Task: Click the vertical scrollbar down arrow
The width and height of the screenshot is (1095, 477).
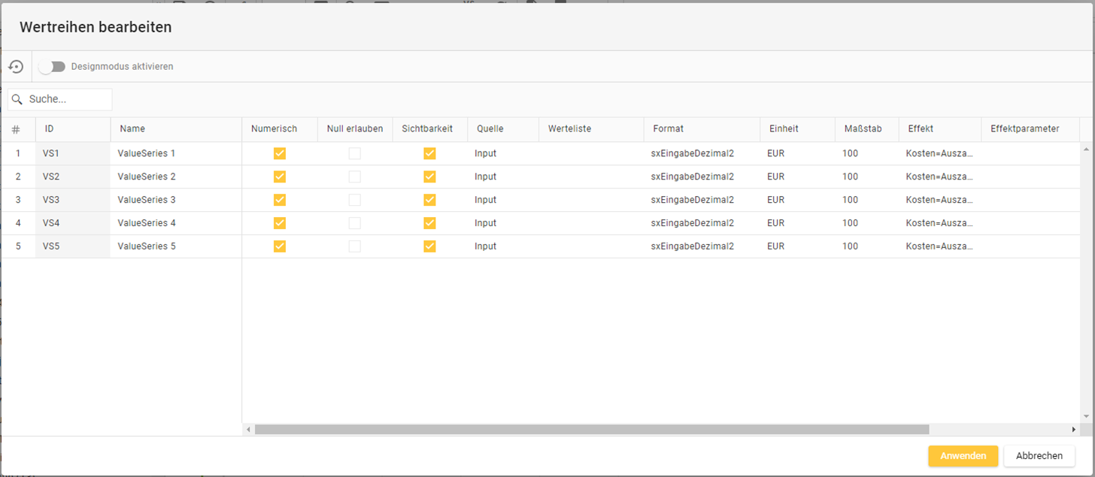Action: pos(1085,416)
